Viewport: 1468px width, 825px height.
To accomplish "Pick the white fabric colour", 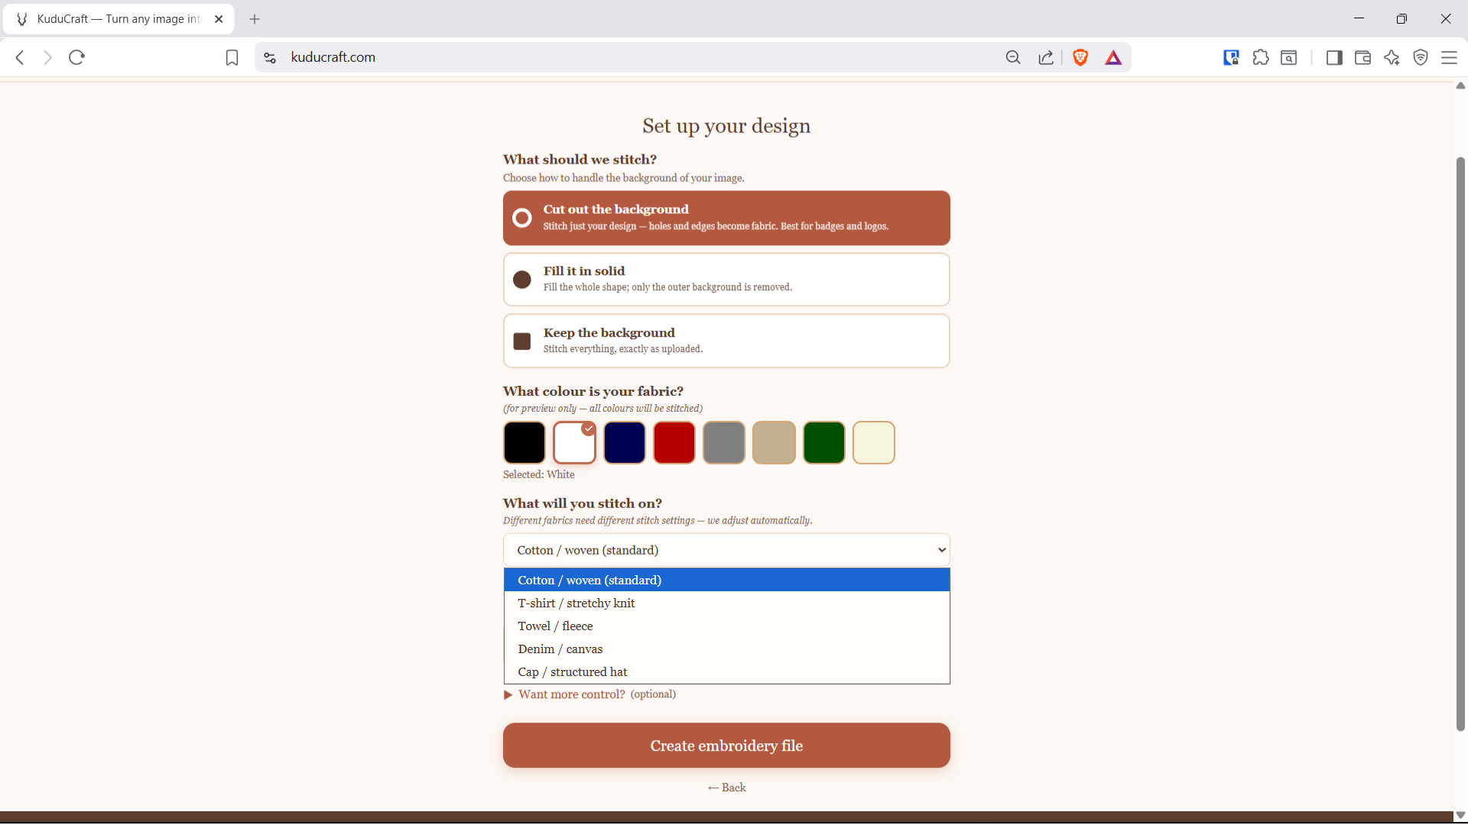I will 574,442.
